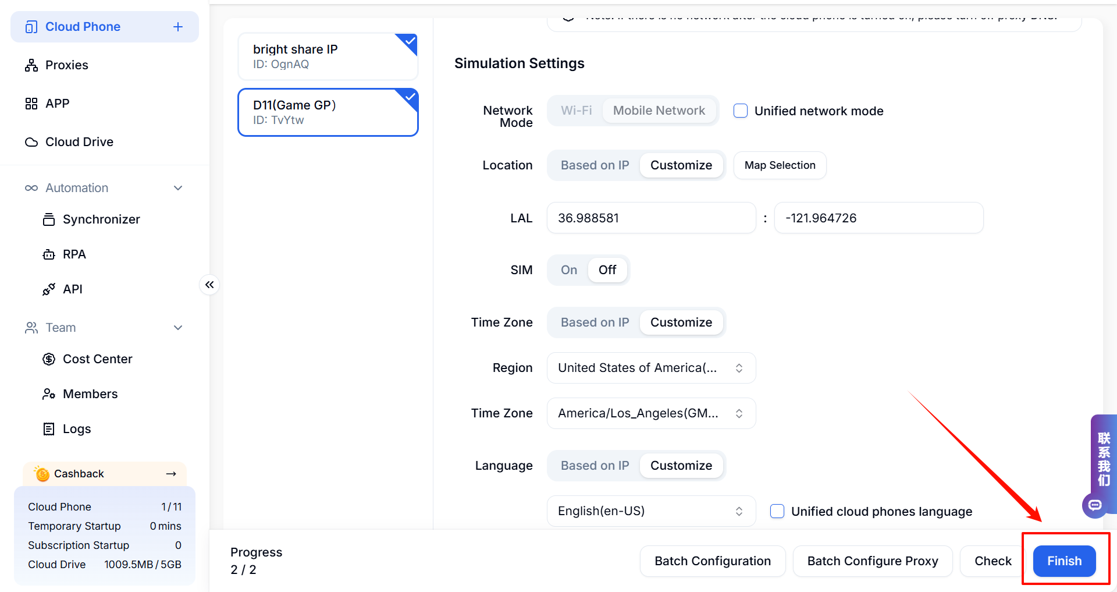Screen dimensions: 1117x592
Task: Check Unified cloud phones language
Action: (x=777, y=511)
